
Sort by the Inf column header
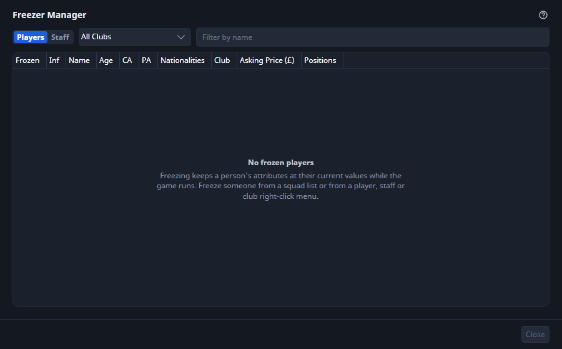point(56,60)
